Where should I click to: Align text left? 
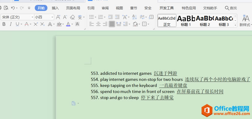(x=91, y=24)
